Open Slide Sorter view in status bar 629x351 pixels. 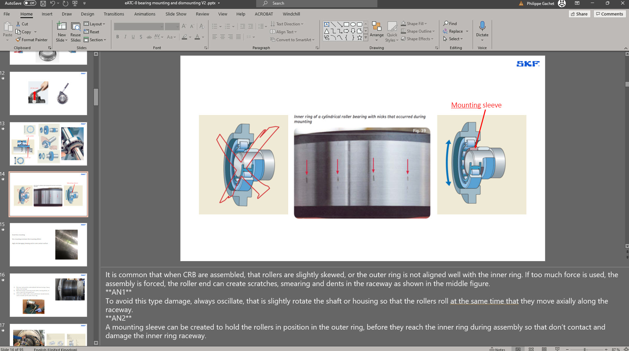531,349
